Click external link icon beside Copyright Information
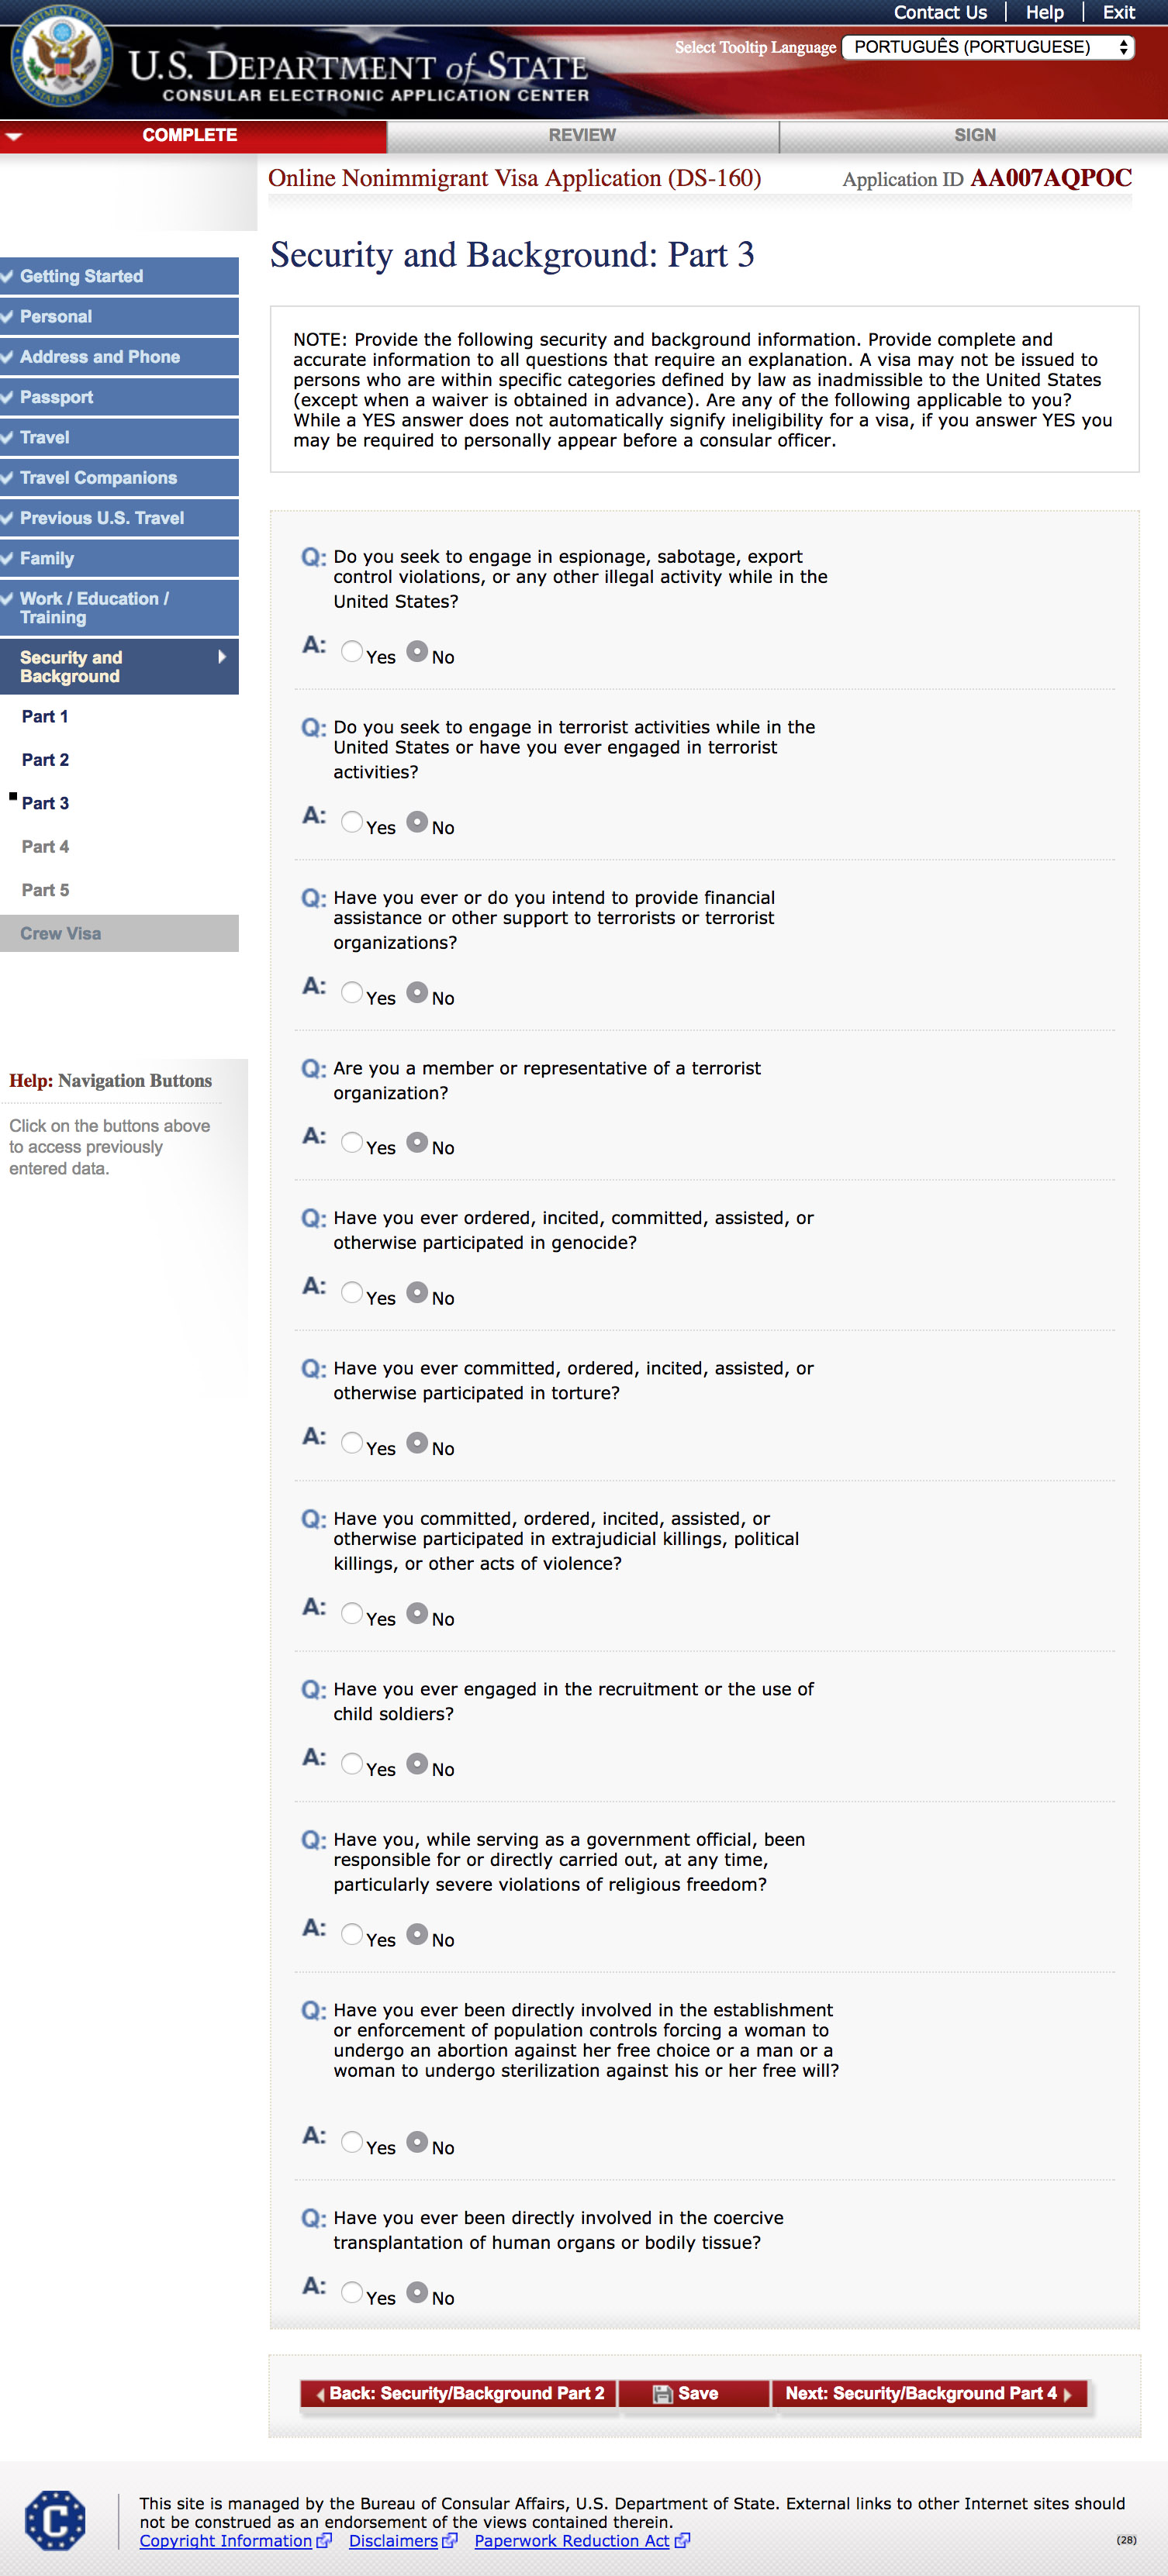The height and width of the screenshot is (2576, 1168). (x=324, y=2541)
